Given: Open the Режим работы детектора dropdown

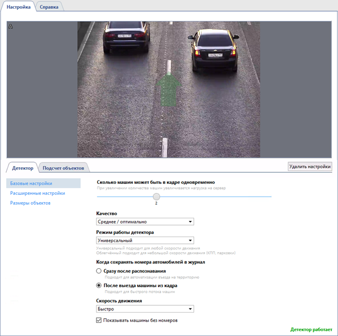Looking at the screenshot, I should pos(145,241).
